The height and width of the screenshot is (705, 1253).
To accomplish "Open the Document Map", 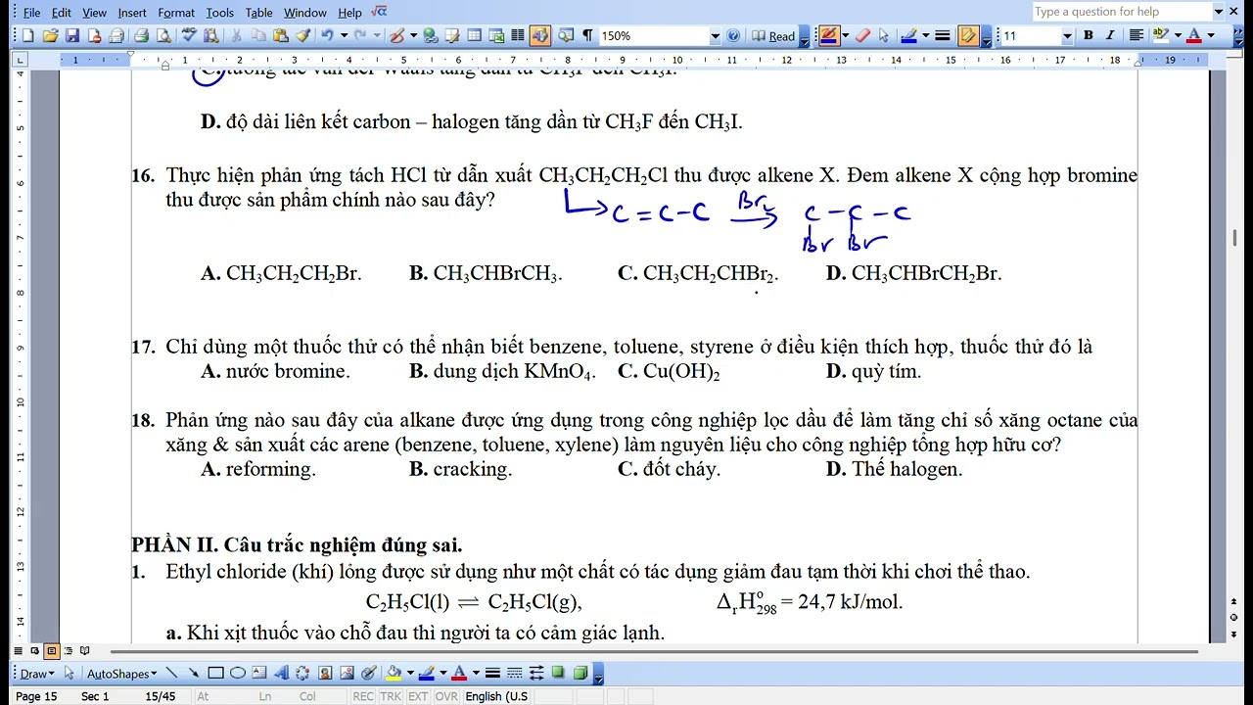I will pyautogui.click(x=566, y=36).
